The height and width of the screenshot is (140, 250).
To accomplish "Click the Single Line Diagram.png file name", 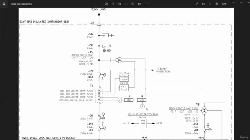I will 22,4.
